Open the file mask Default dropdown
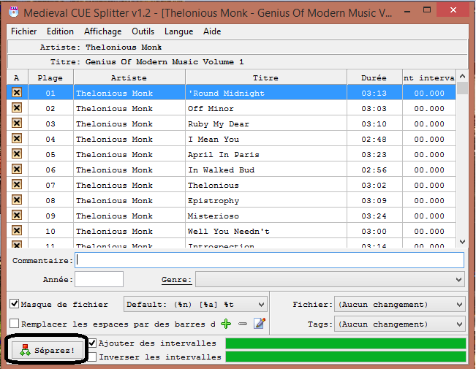Screen dimensions: 476x369 (195, 305)
